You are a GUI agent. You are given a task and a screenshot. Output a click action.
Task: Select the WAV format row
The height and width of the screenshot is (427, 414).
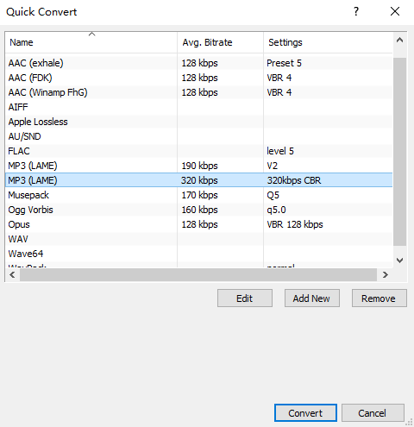pos(198,239)
